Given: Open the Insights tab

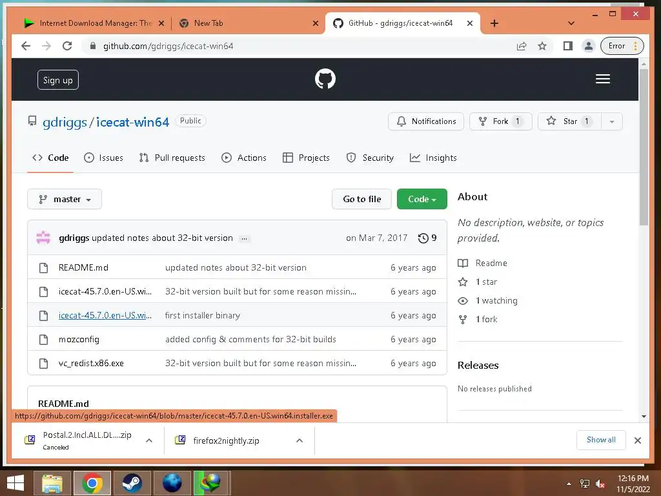Looking at the screenshot, I should tap(433, 158).
